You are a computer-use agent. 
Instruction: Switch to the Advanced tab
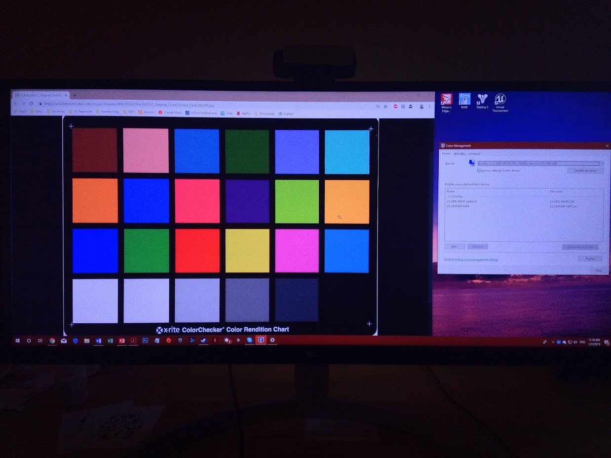(x=474, y=154)
